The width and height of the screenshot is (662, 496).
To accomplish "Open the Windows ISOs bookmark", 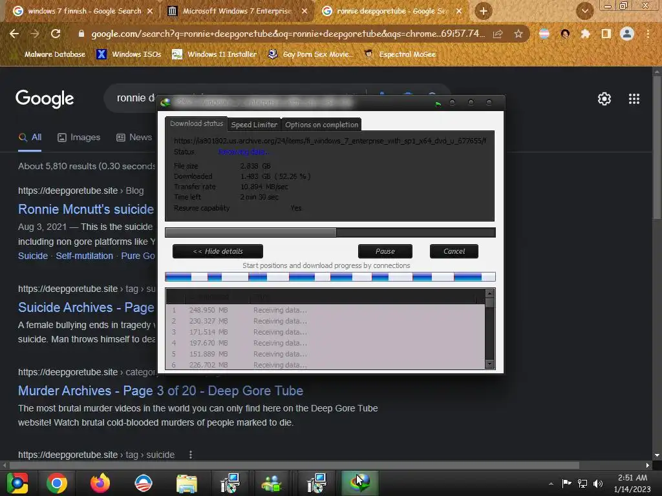I will click(x=129, y=54).
